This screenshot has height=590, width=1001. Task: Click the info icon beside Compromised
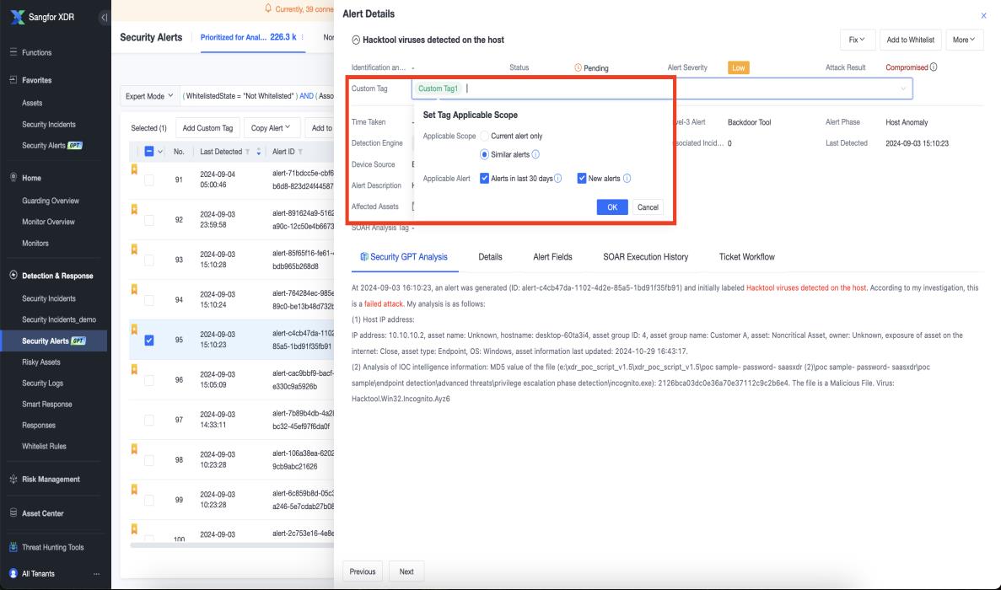934,67
